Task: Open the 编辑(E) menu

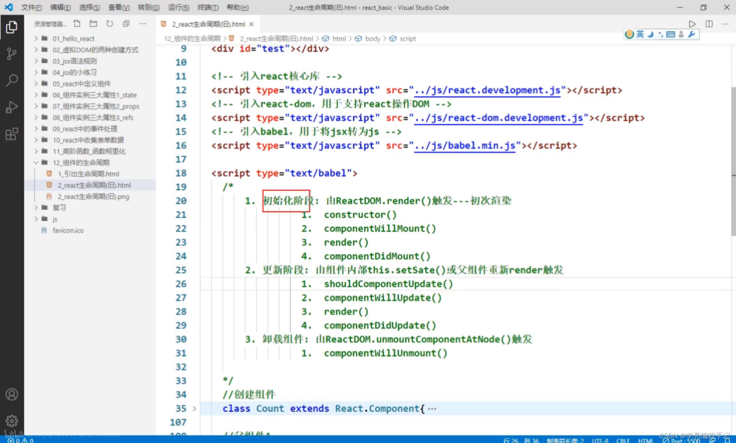Action: tap(61, 7)
